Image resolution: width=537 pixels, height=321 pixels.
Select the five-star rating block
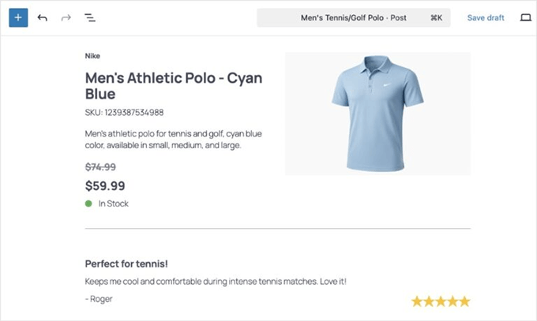(440, 301)
